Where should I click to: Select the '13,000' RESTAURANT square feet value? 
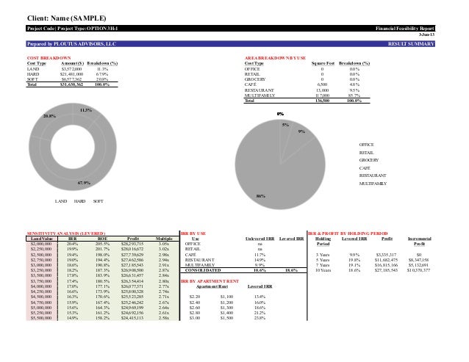point(322,90)
